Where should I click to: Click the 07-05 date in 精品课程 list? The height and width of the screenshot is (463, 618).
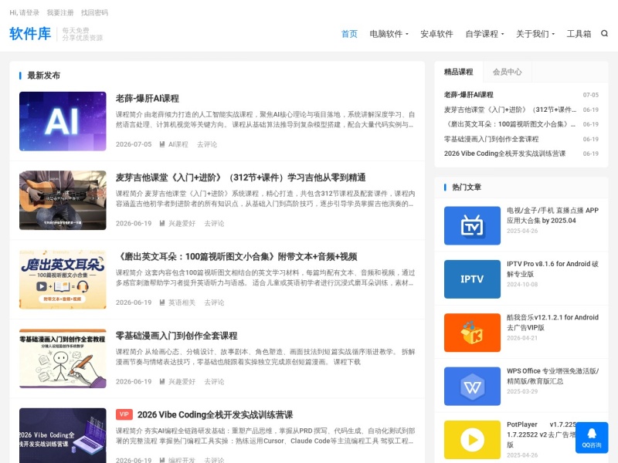click(x=591, y=95)
